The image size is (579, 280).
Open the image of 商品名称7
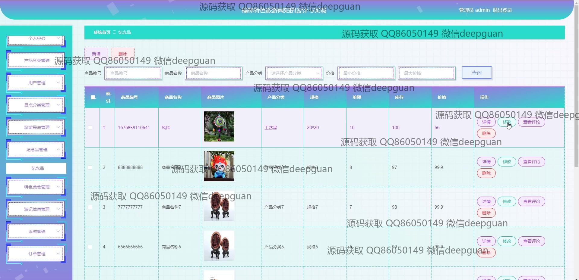(x=219, y=206)
